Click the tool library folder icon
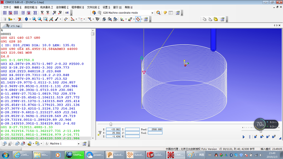283x159 pixels. click(10, 19)
